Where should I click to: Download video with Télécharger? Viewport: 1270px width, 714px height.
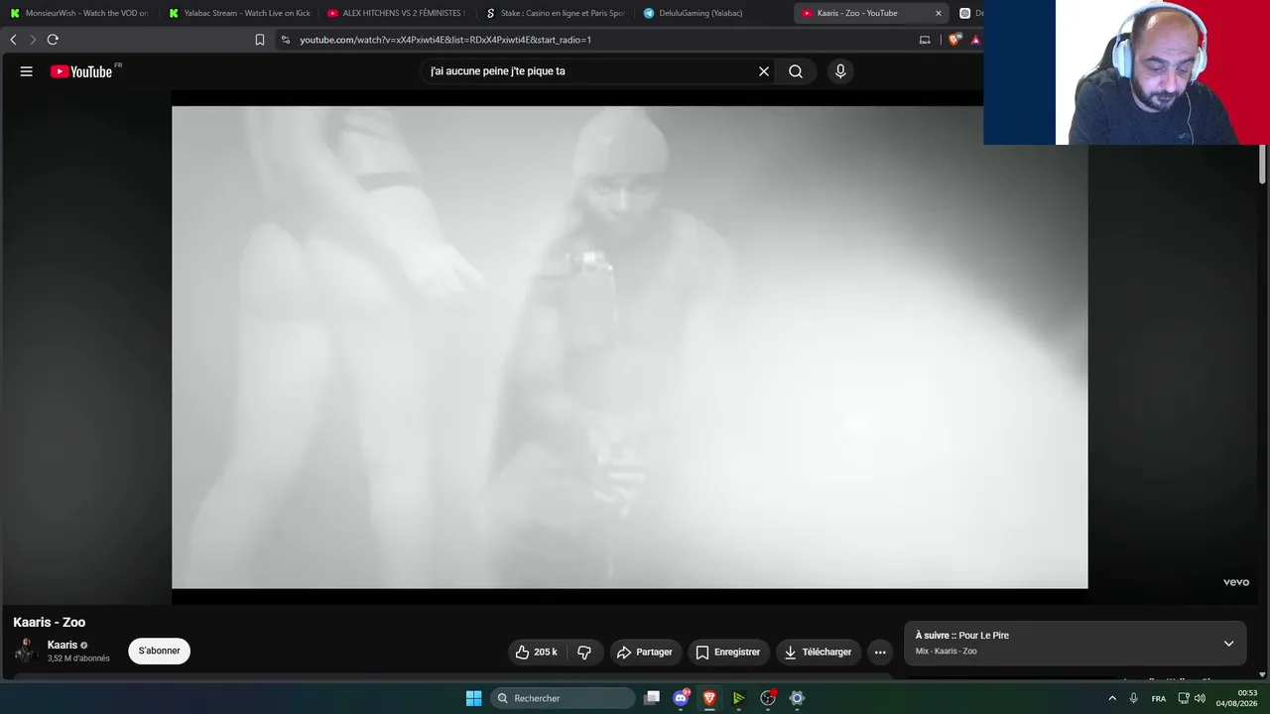(818, 652)
